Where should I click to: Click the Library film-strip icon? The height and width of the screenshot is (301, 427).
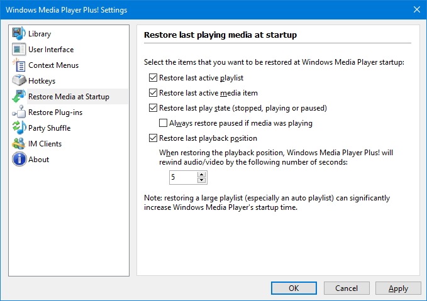tap(19, 33)
